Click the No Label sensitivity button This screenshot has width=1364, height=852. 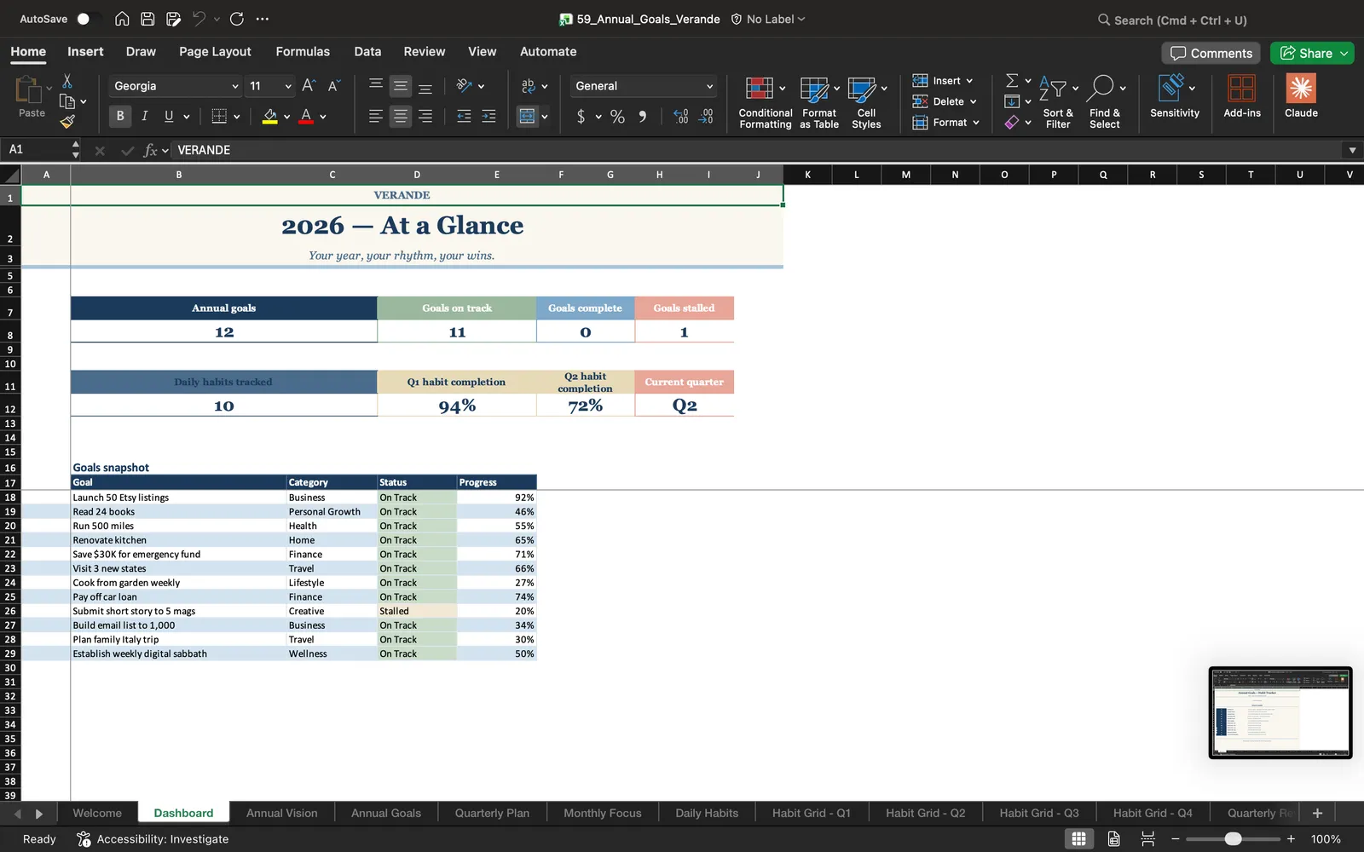[768, 19]
